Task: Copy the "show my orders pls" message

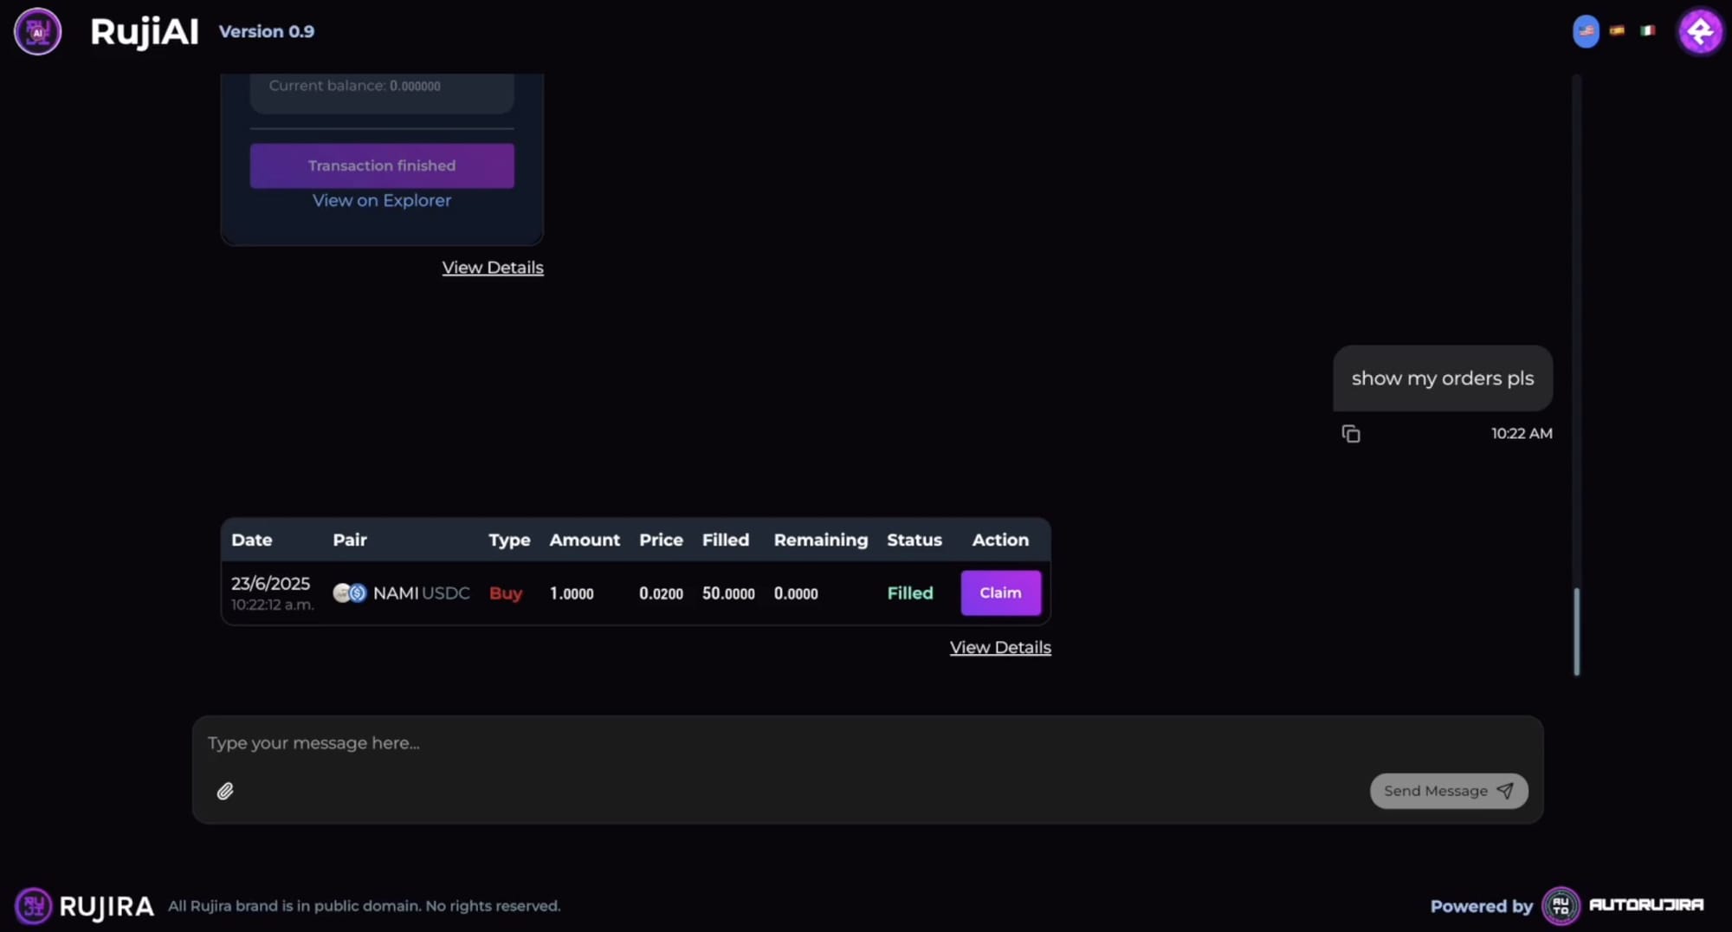Action: point(1350,434)
